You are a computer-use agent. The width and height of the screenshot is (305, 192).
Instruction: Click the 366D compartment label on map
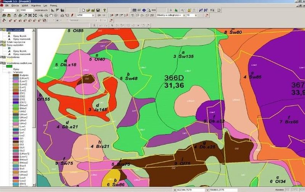pyautogui.click(x=174, y=78)
